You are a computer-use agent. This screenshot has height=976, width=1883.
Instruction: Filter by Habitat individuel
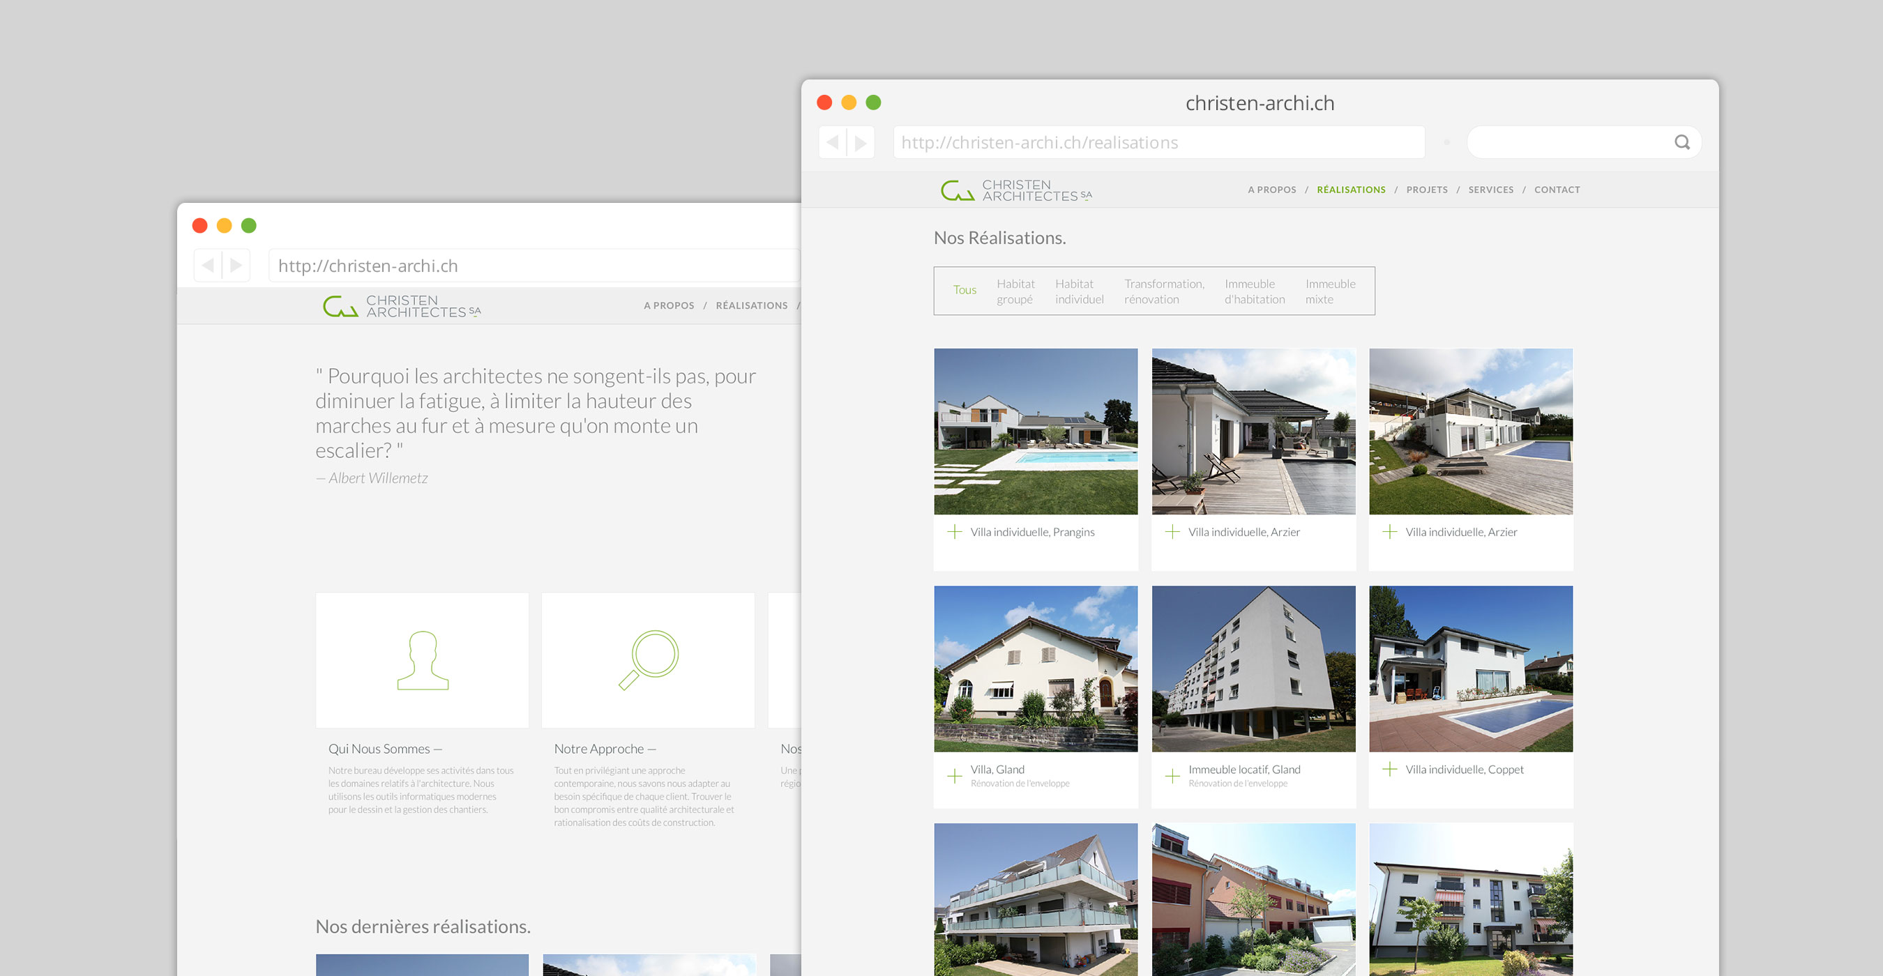pyautogui.click(x=1079, y=291)
